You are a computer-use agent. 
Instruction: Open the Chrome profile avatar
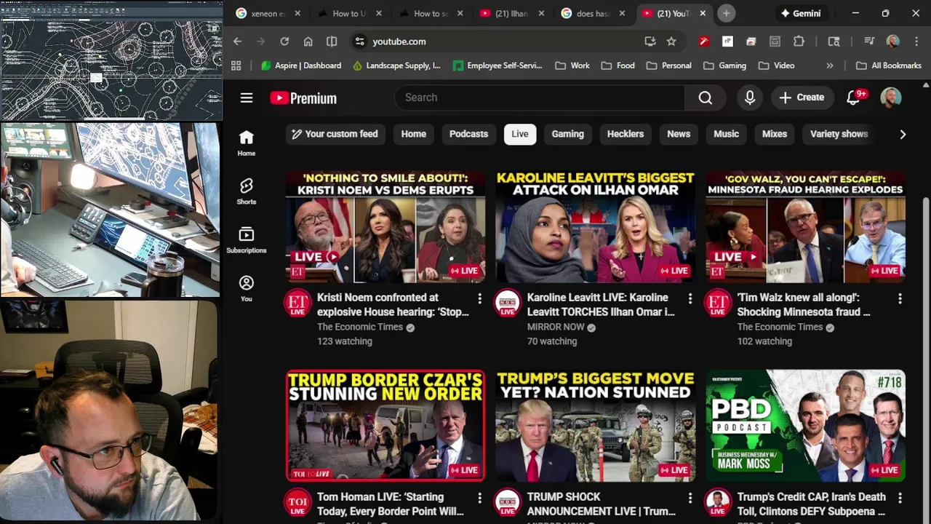point(893,41)
